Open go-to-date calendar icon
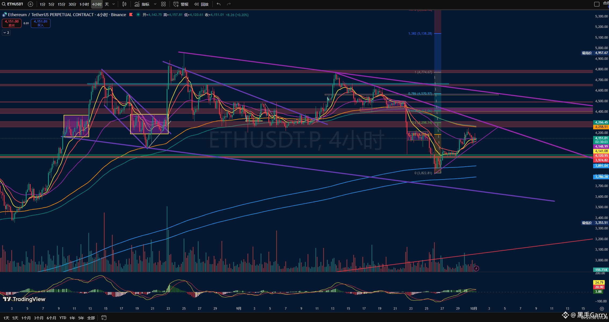 [x=104, y=318]
